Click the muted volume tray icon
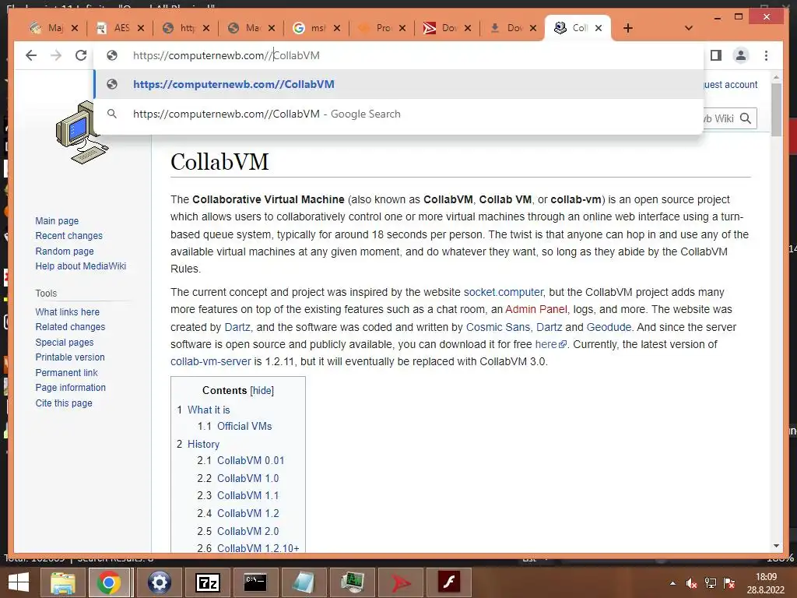This screenshot has height=598, width=797. pyautogui.click(x=691, y=583)
